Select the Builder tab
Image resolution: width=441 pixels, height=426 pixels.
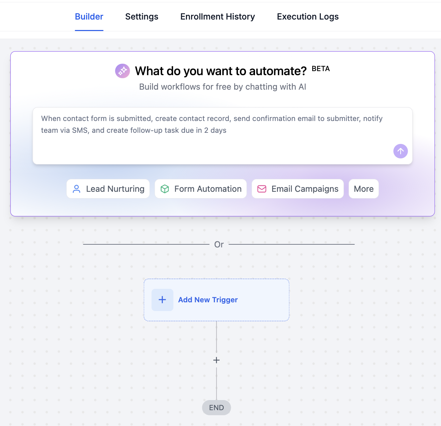(x=89, y=16)
